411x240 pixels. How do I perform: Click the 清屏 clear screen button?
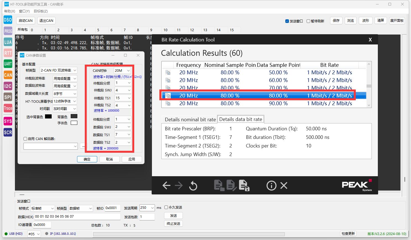point(381,20)
